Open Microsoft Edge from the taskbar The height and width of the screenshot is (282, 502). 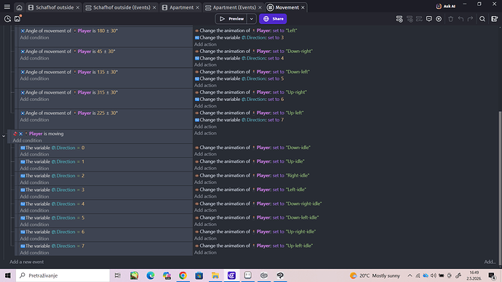point(151,275)
